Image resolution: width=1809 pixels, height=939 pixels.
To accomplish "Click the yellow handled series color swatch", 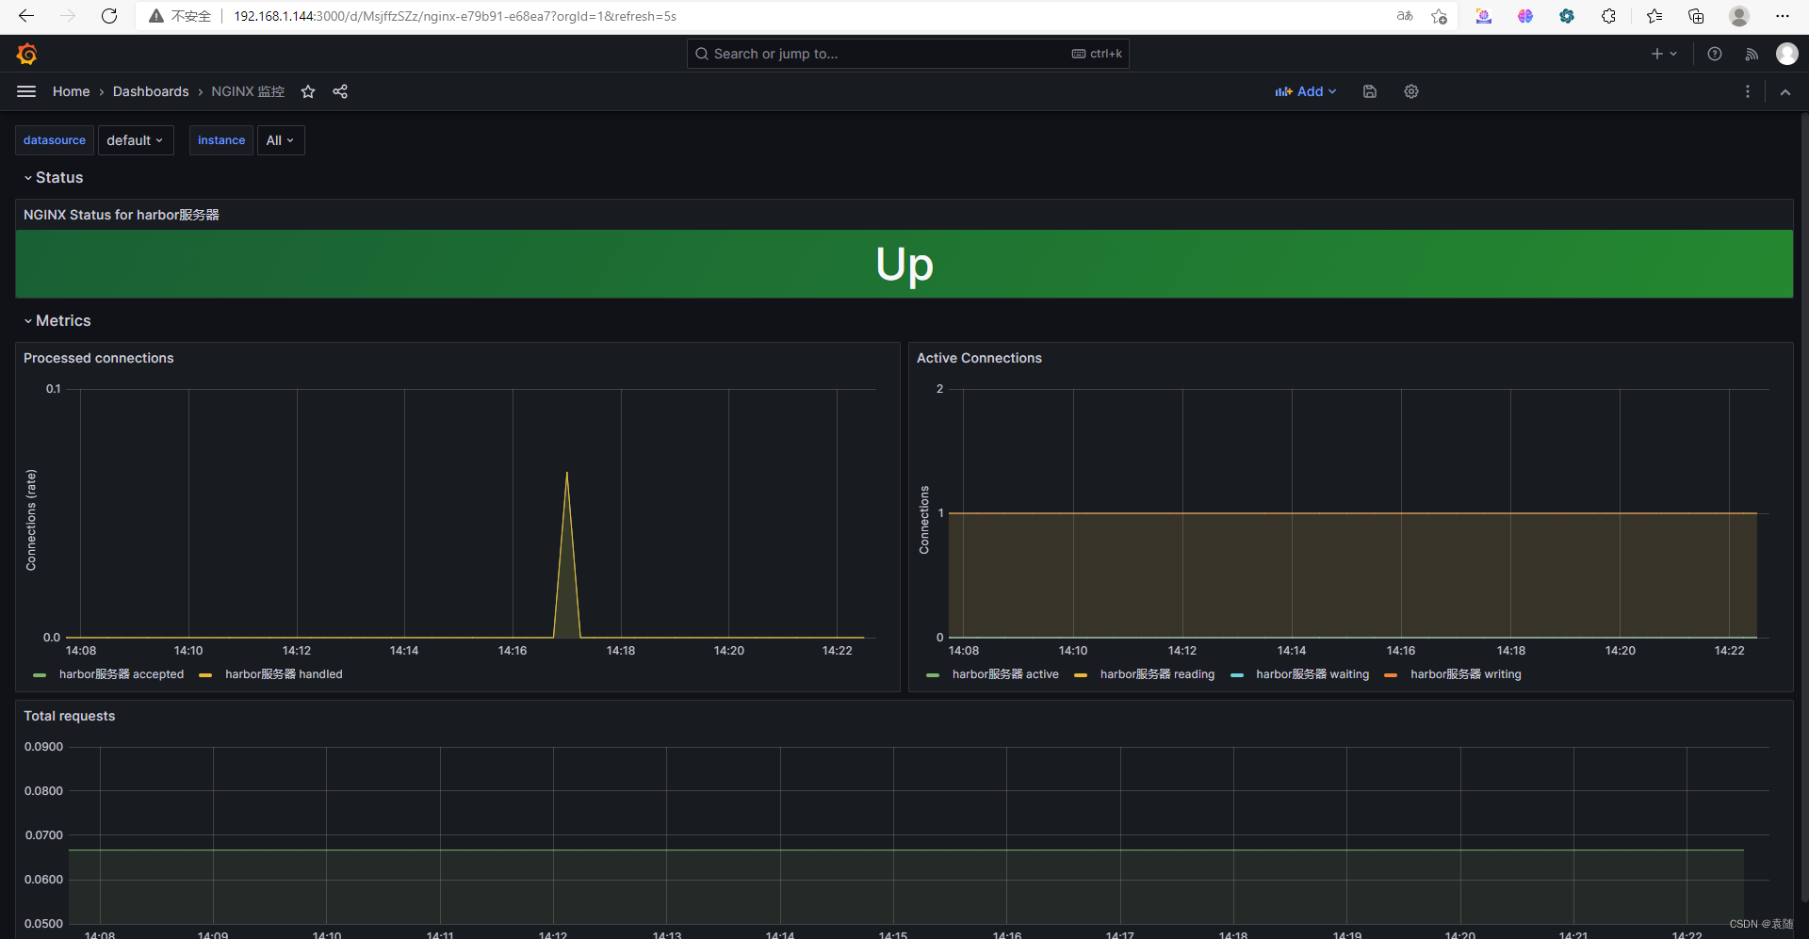I will coord(205,675).
